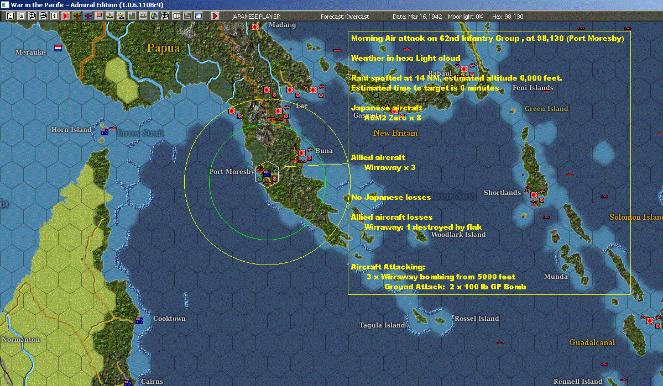Open the green industry factory icon

132,16
